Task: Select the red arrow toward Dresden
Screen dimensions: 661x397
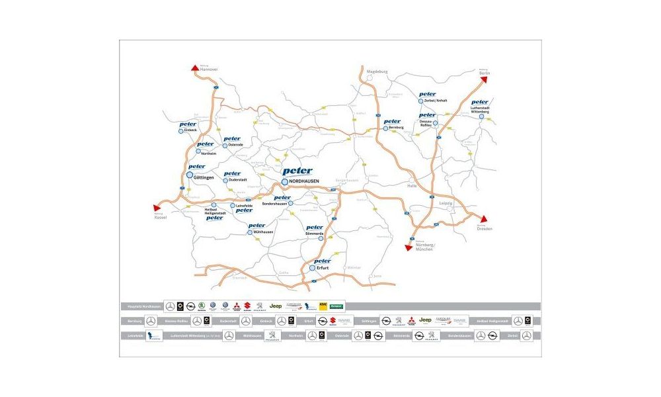Action: click(x=483, y=218)
